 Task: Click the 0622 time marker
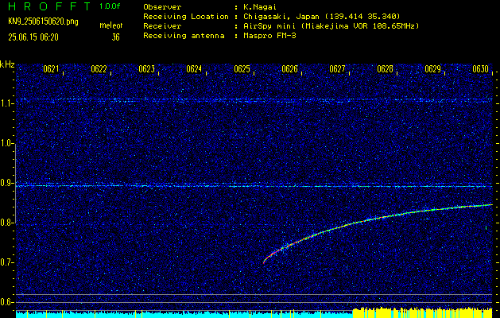click(99, 69)
